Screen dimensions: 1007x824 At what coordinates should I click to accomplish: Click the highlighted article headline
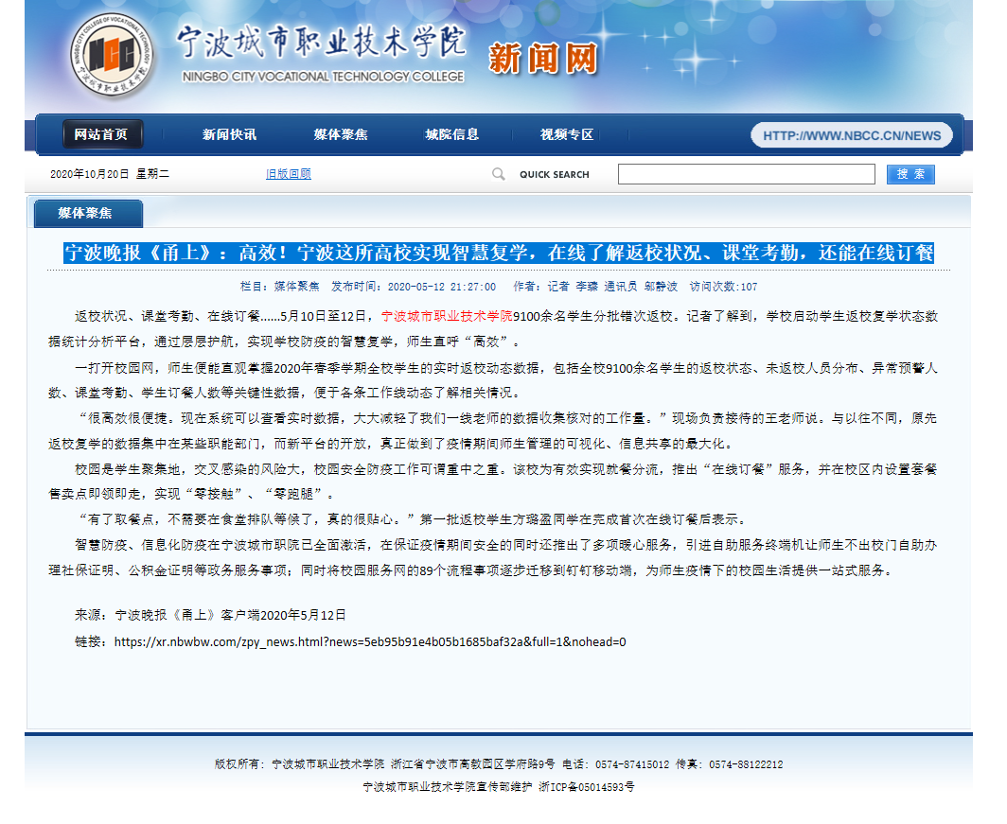pos(499,253)
